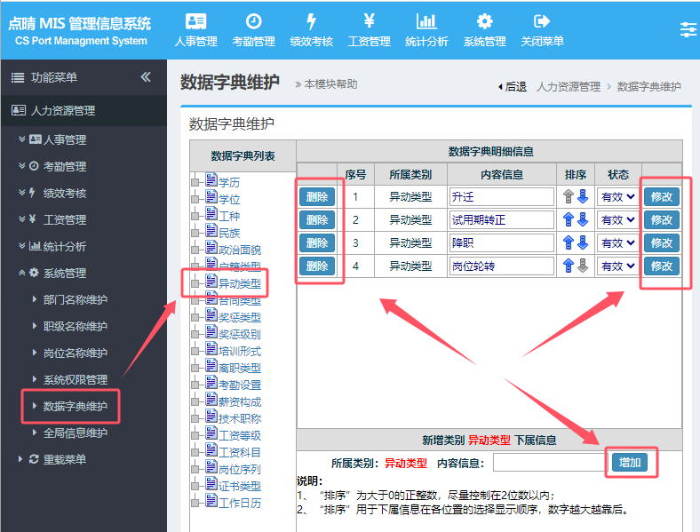700x532 pixels.
Task: Move 升迁 row down with blue arrow
Action: click(x=583, y=196)
